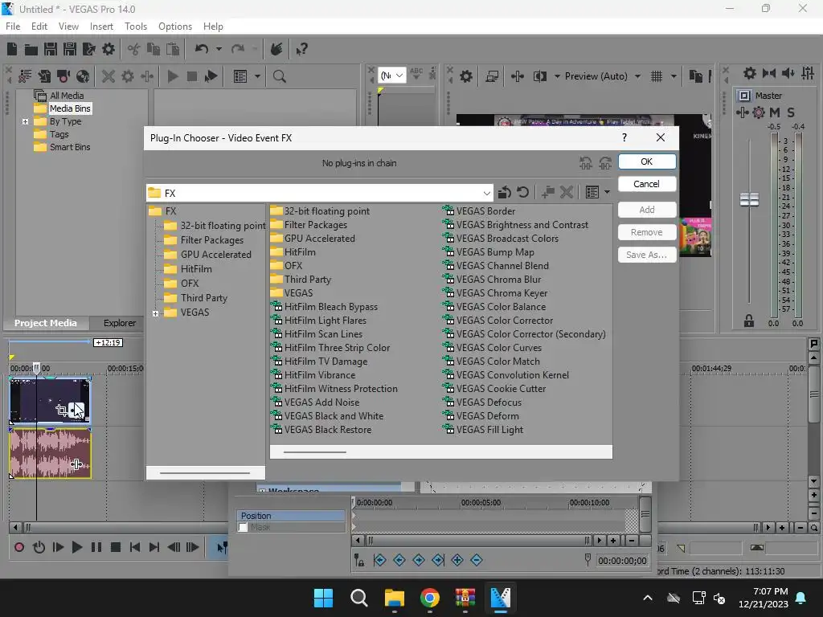The image size is (823, 617).
Task: Open Google Chrome from taskbar
Action: point(430,598)
